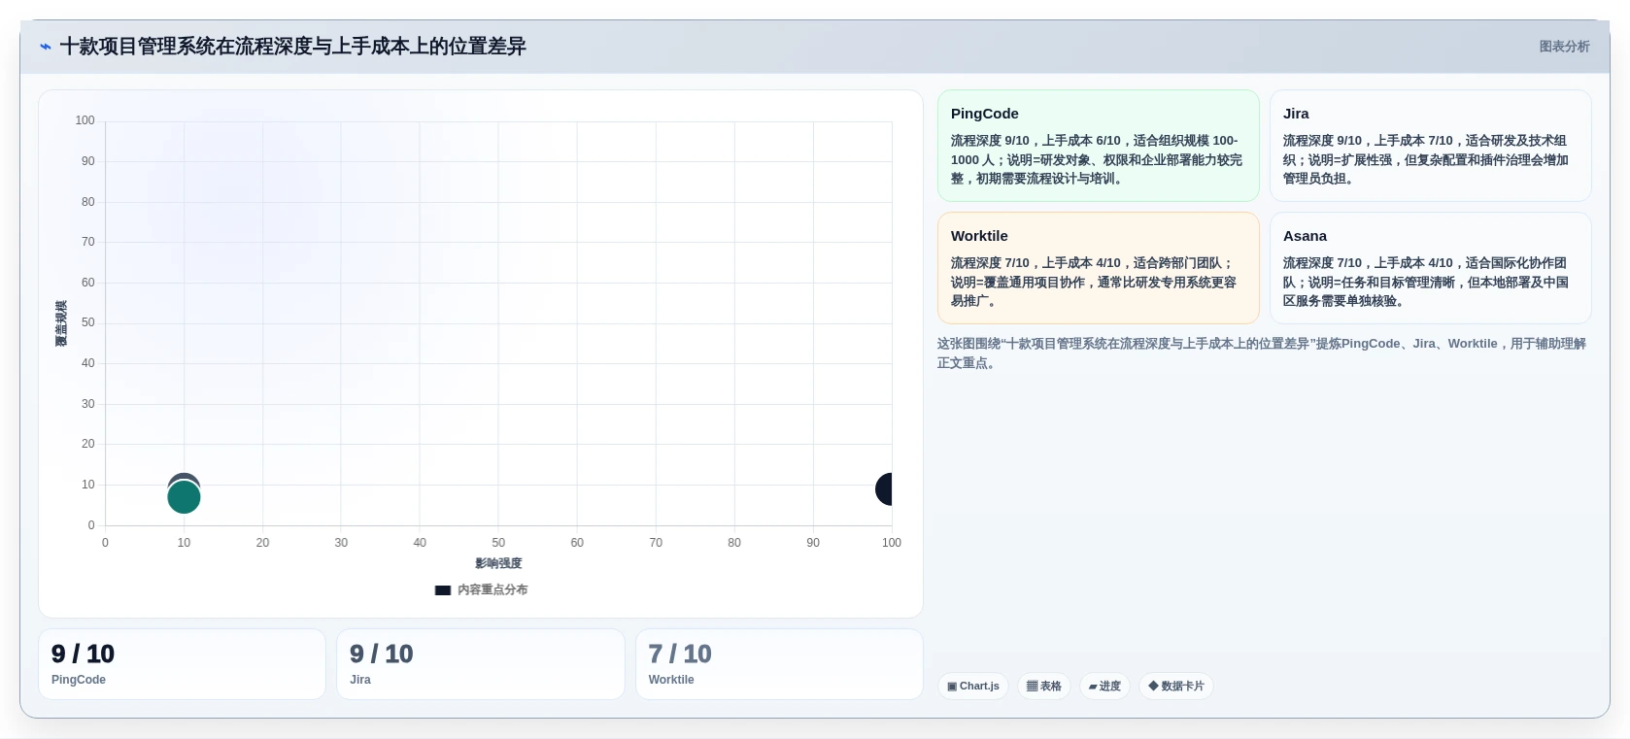Click the 影响强度 x-axis label
Screen dimensions: 1630x739
point(498,563)
